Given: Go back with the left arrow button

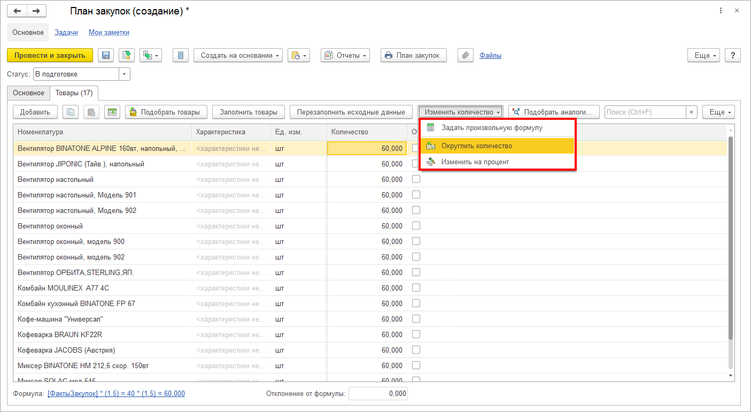Looking at the screenshot, I should [17, 11].
